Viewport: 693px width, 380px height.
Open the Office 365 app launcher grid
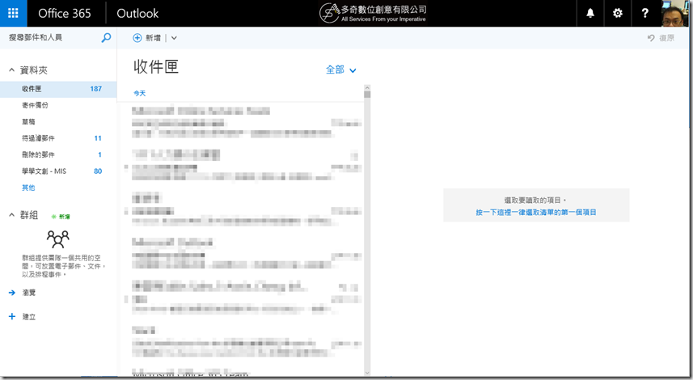pyautogui.click(x=13, y=13)
